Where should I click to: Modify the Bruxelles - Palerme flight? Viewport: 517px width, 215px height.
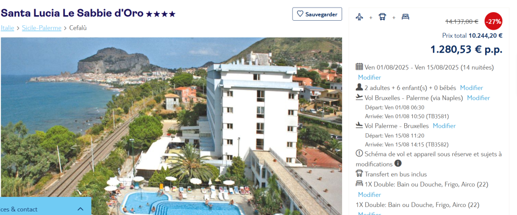pyautogui.click(x=479, y=98)
